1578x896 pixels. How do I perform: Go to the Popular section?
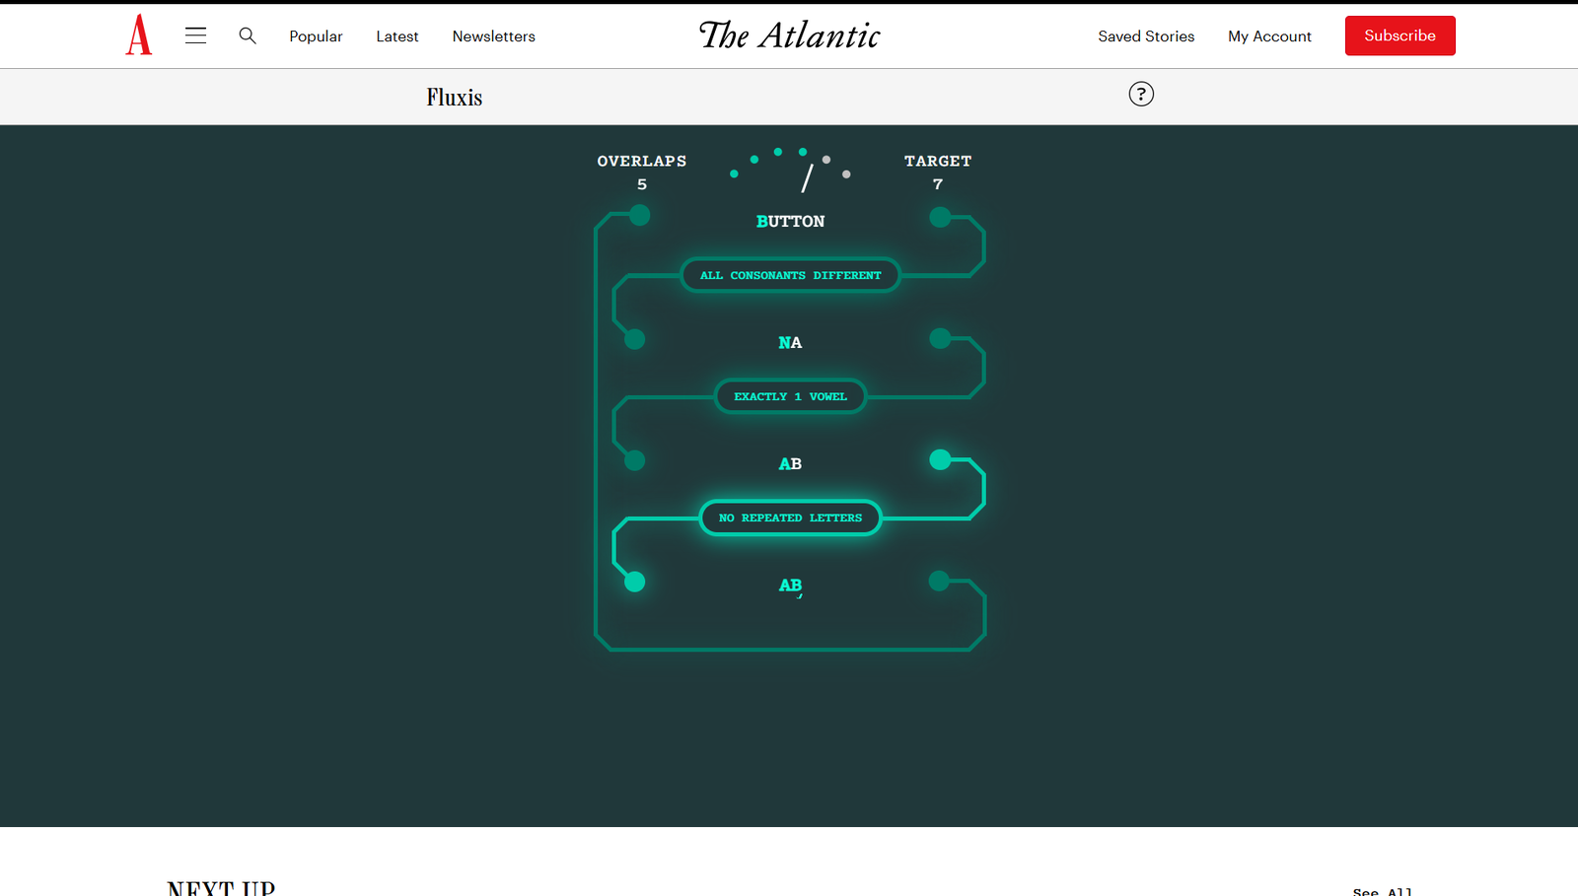[x=316, y=36]
